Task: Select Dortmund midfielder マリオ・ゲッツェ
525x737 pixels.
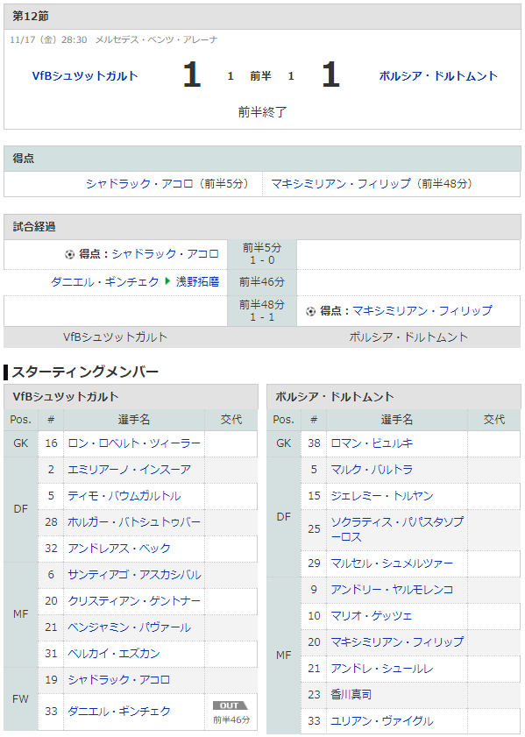Action: point(372,616)
